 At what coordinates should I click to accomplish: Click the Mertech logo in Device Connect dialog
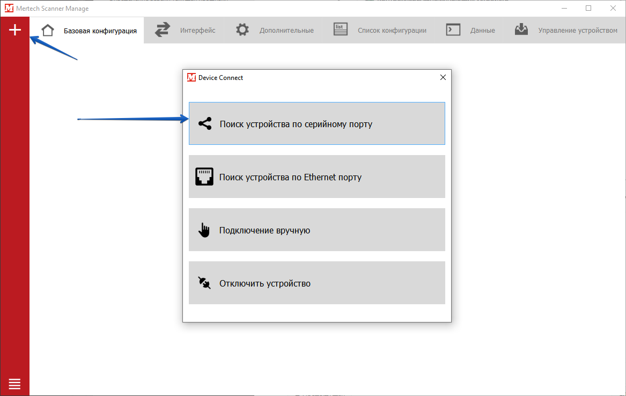(x=192, y=77)
